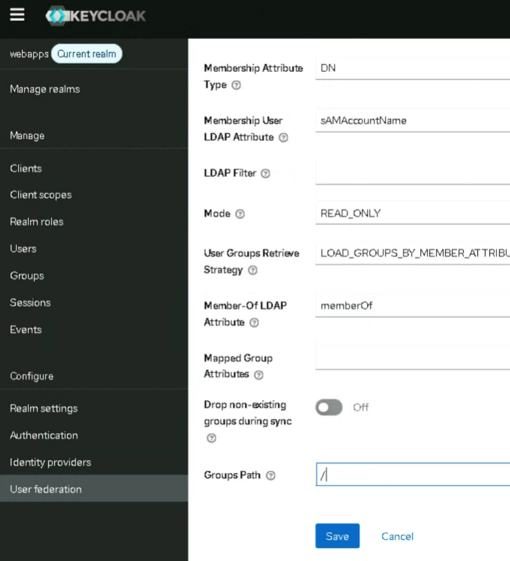Cancel the mapper changes
The width and height of the screenshot is (510, 561).
[397, 536]
